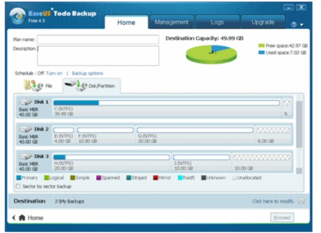321x233 pixels.
Task: Click the Raid5 legend color swatch
Action: (x=180, y=178)
